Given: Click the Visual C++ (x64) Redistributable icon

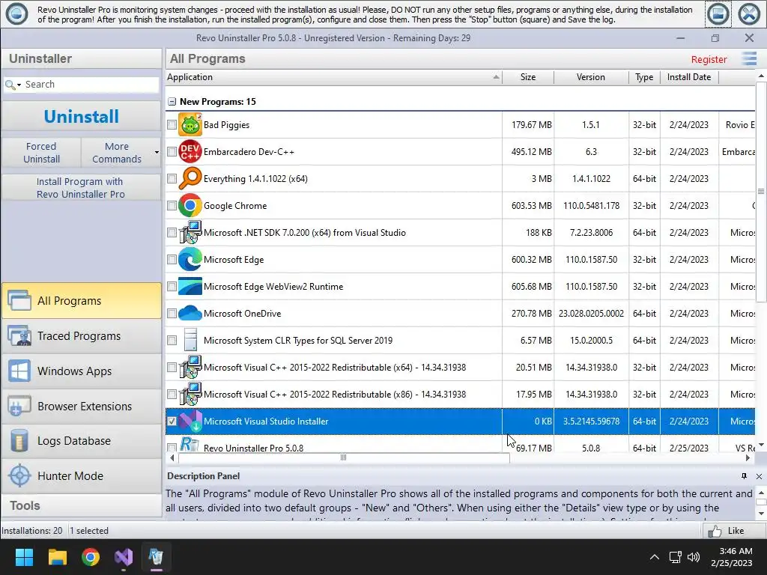Looking at the screenshot, I should (x=190, y=367).
